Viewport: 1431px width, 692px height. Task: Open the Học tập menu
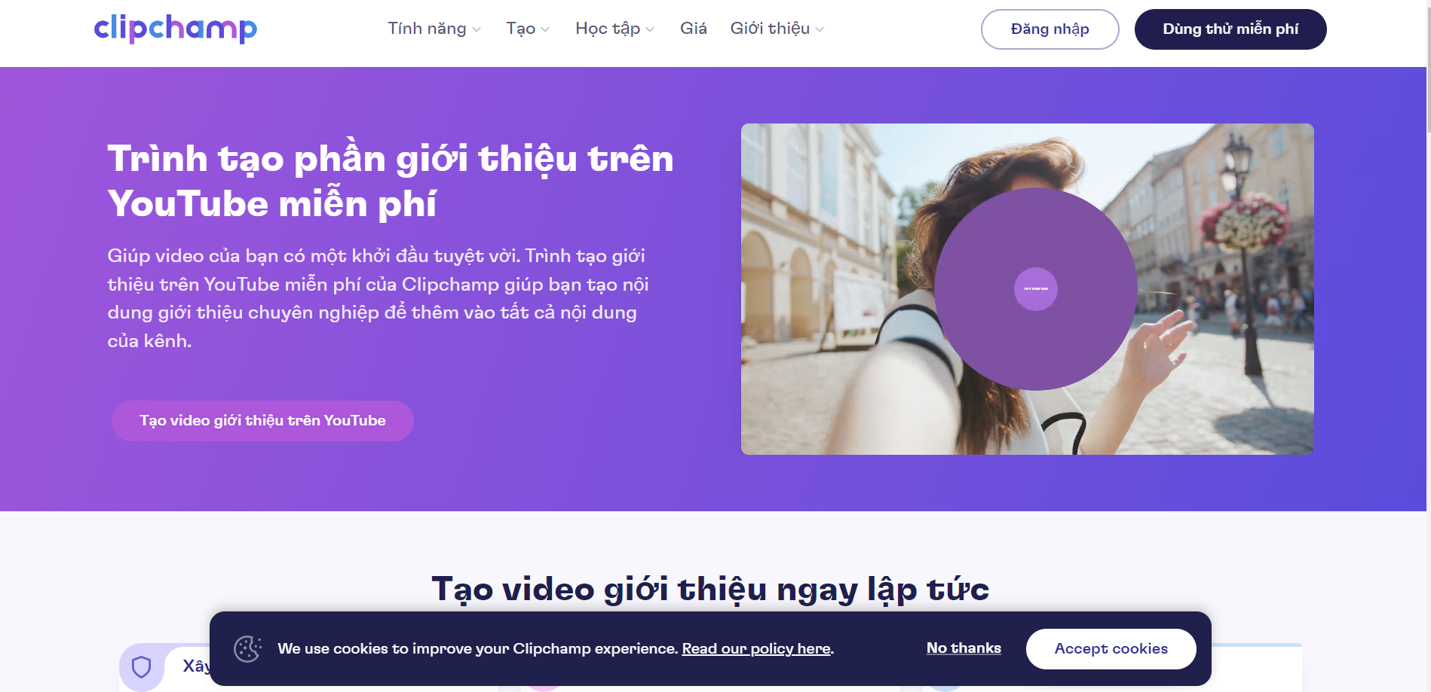[614, 29]
